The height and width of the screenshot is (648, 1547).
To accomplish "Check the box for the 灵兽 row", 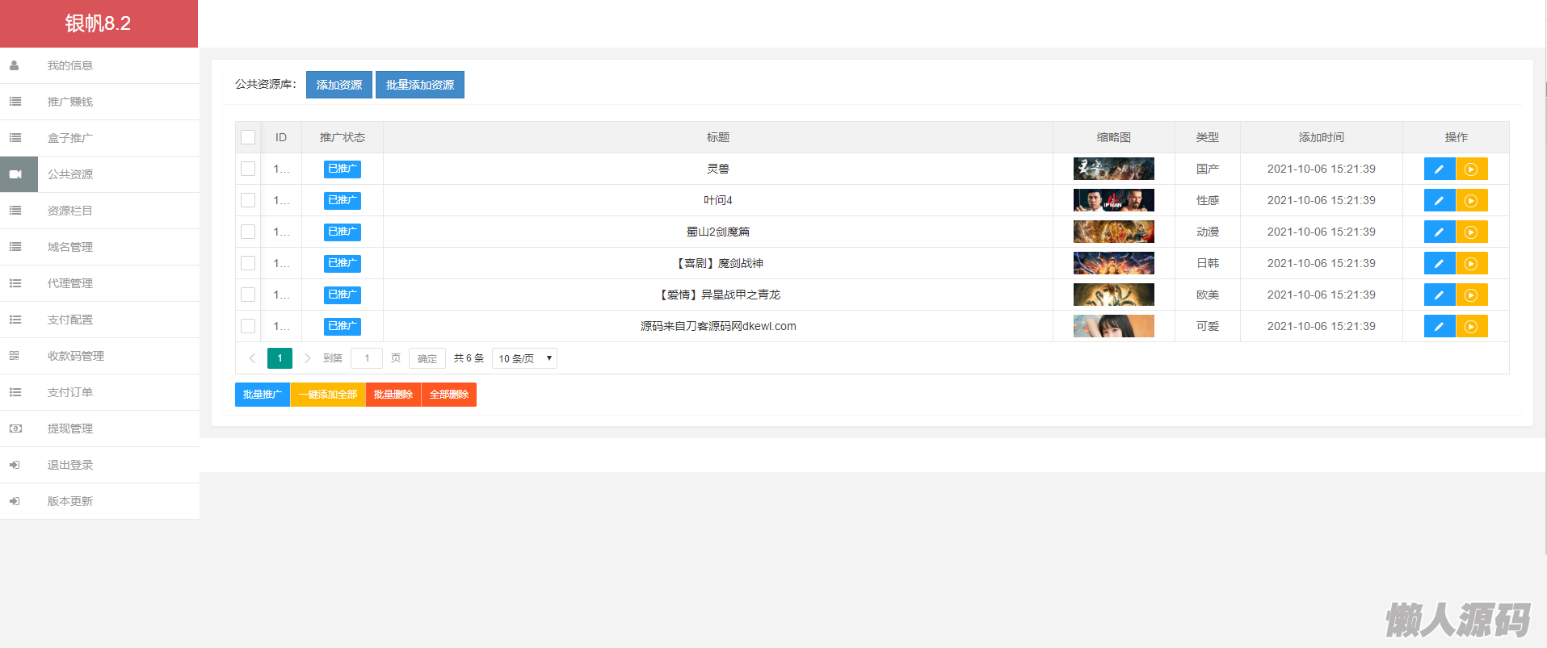I will (248, 169).
